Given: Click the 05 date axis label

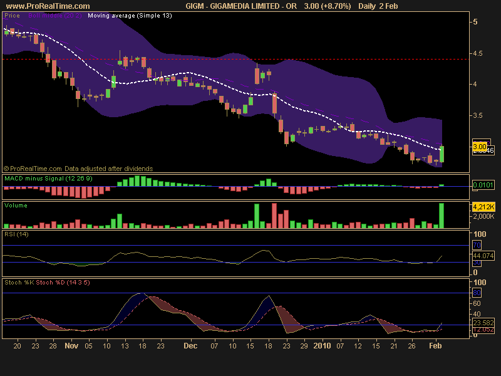Looking at the screenshot, I should tap(88, 346).
